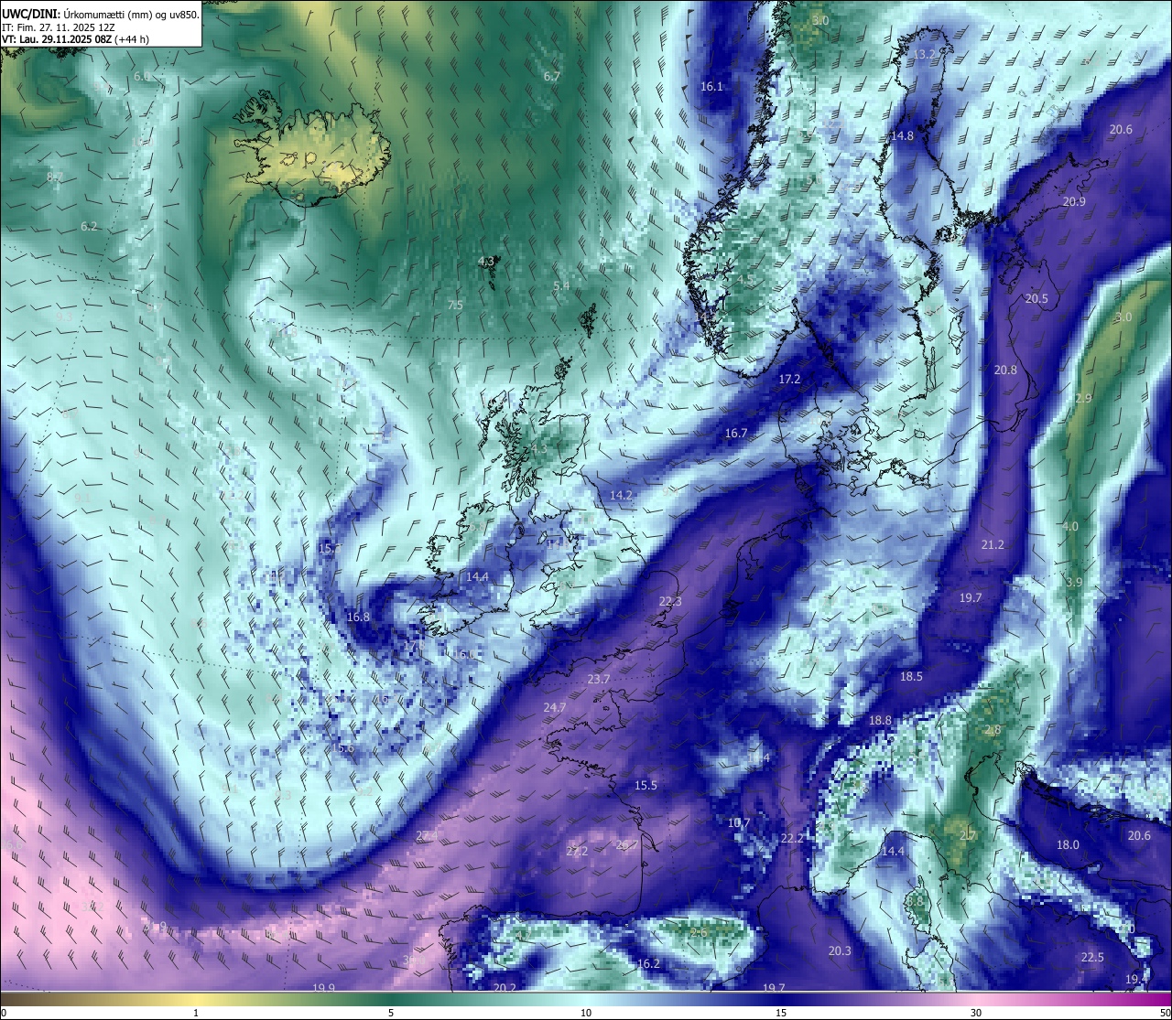Click the 16.8 value label
This screenshot has width=1172, height=1020.
tap(358, 617)
